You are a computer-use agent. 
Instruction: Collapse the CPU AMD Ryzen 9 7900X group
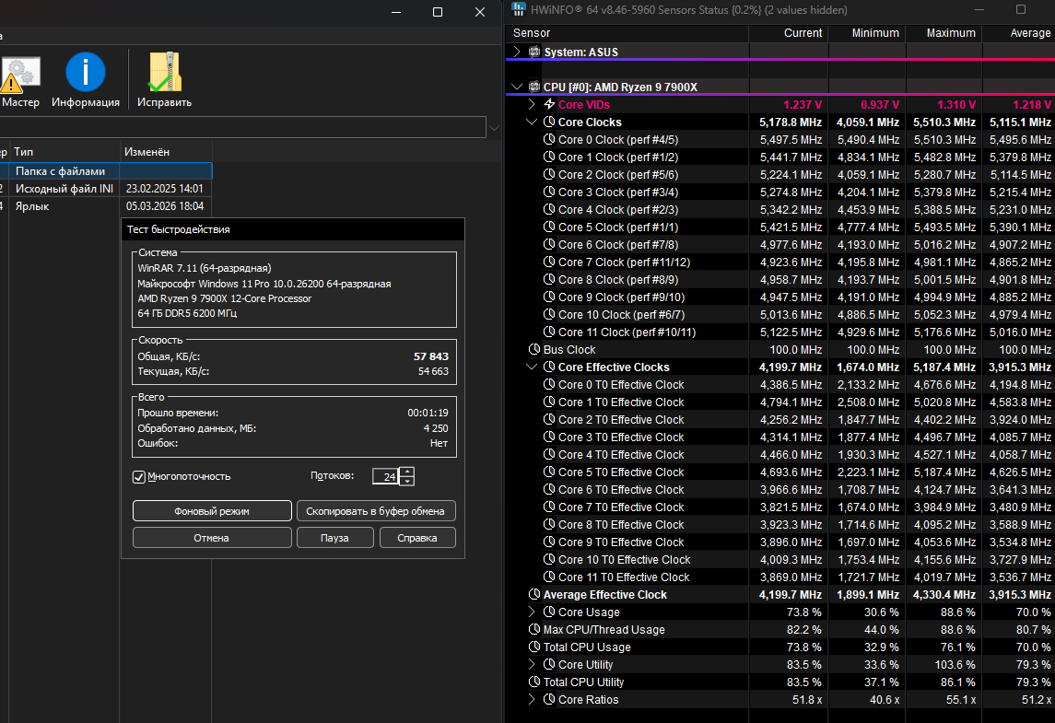coord(517,87)
